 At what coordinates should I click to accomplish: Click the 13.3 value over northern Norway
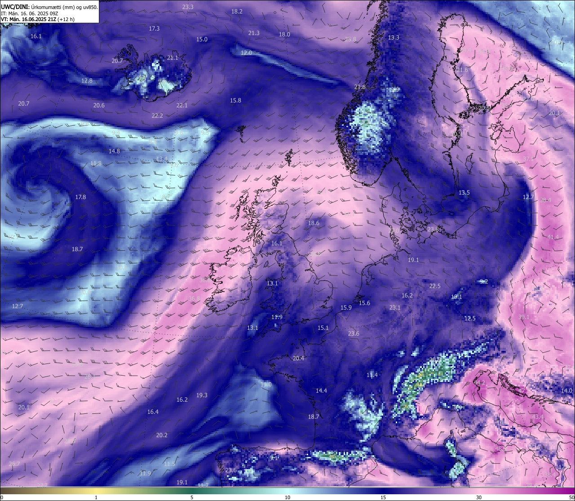tap(394, 37)
